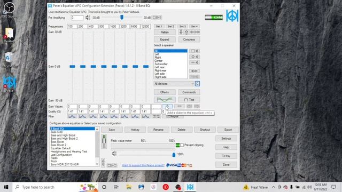
Task: Open filter type for the 400 Hz band
Action: point(93,116)
